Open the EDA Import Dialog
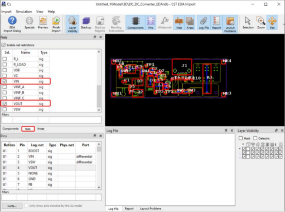Viewport: 285px width, 212px height. point(12,24)
